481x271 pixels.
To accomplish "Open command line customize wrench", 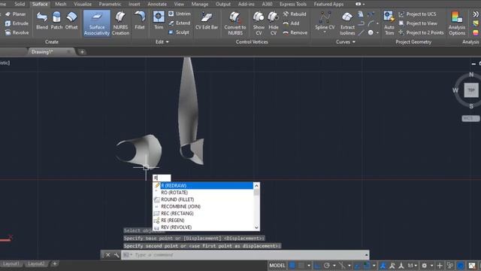I will point(116,255).
